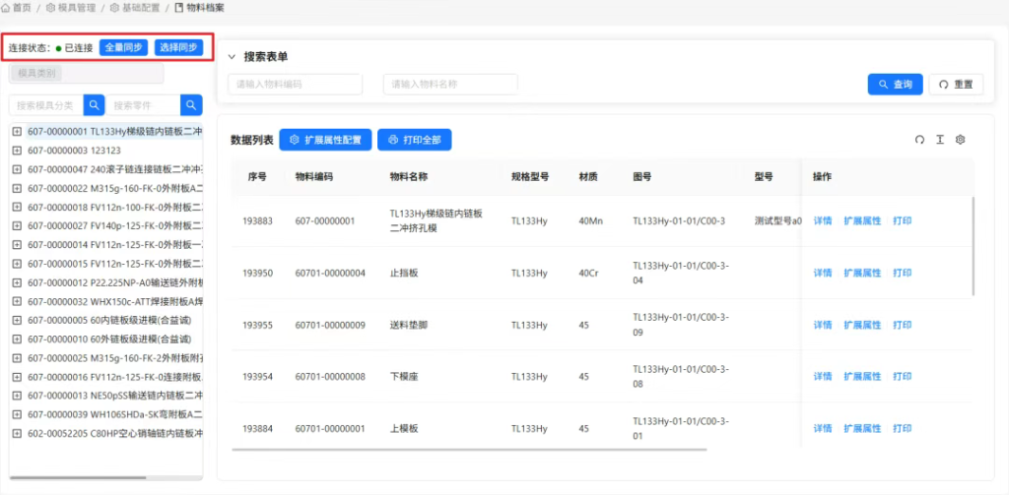Viewport: 1009px width, 495px height.
Task: Click the 请输入物料编码 input field
Action: 295,85
